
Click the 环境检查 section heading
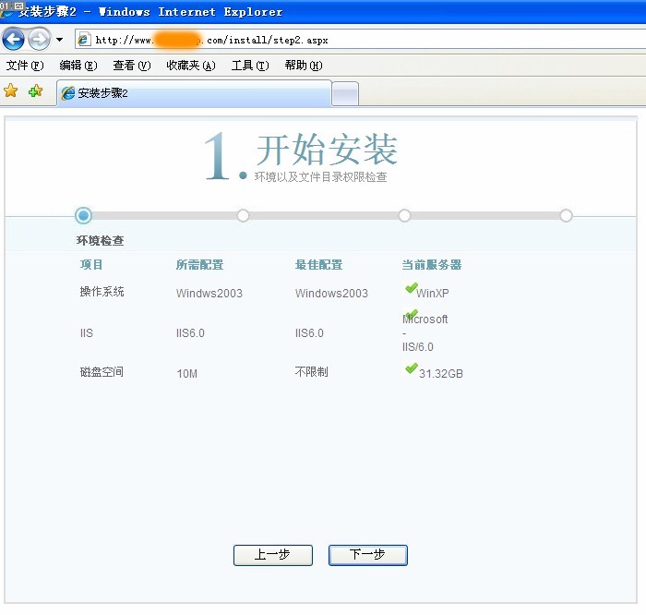pos(100,240)
